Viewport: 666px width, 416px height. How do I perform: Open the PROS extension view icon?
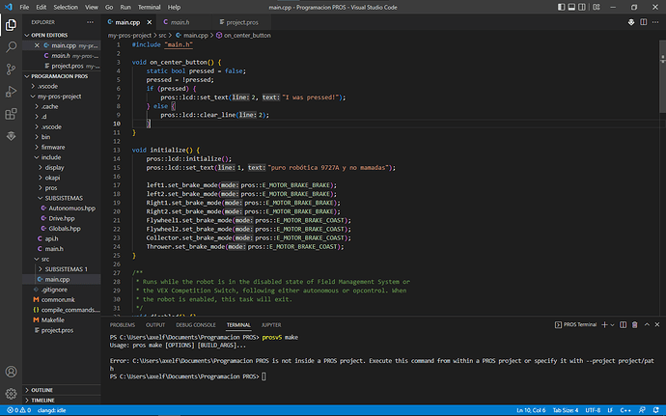click(x=11, y=136)
